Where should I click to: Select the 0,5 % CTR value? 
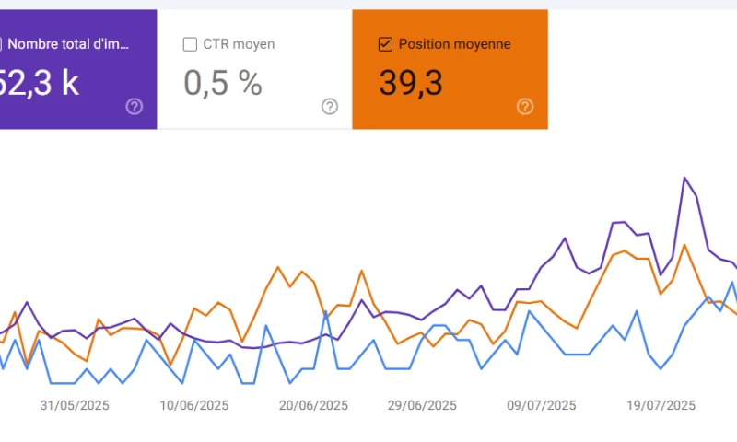tap(223, 83)
